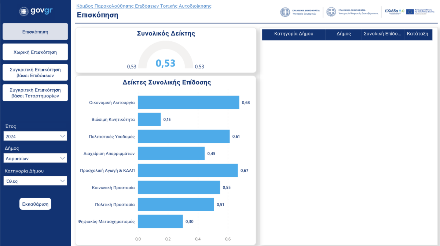Expand the Κατηγορία Δήμου dropdown

tap(35, 181)
